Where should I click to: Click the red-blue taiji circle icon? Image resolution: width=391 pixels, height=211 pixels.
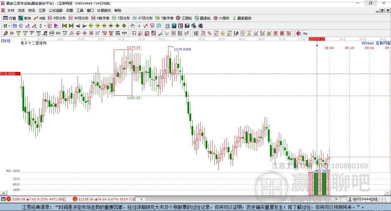pos(299,34)
